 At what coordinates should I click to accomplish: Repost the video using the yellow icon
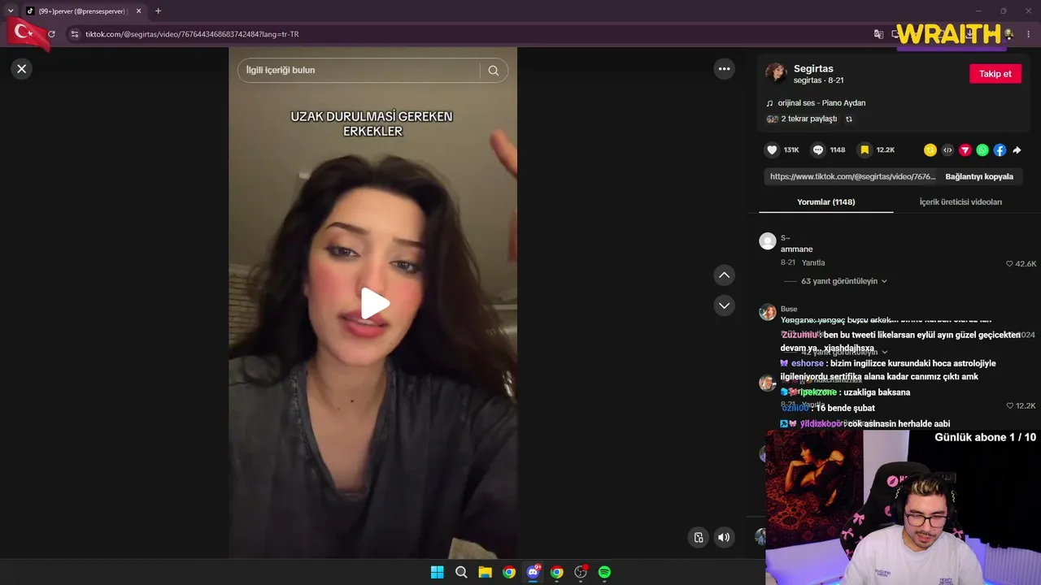[x=930, y=150]
